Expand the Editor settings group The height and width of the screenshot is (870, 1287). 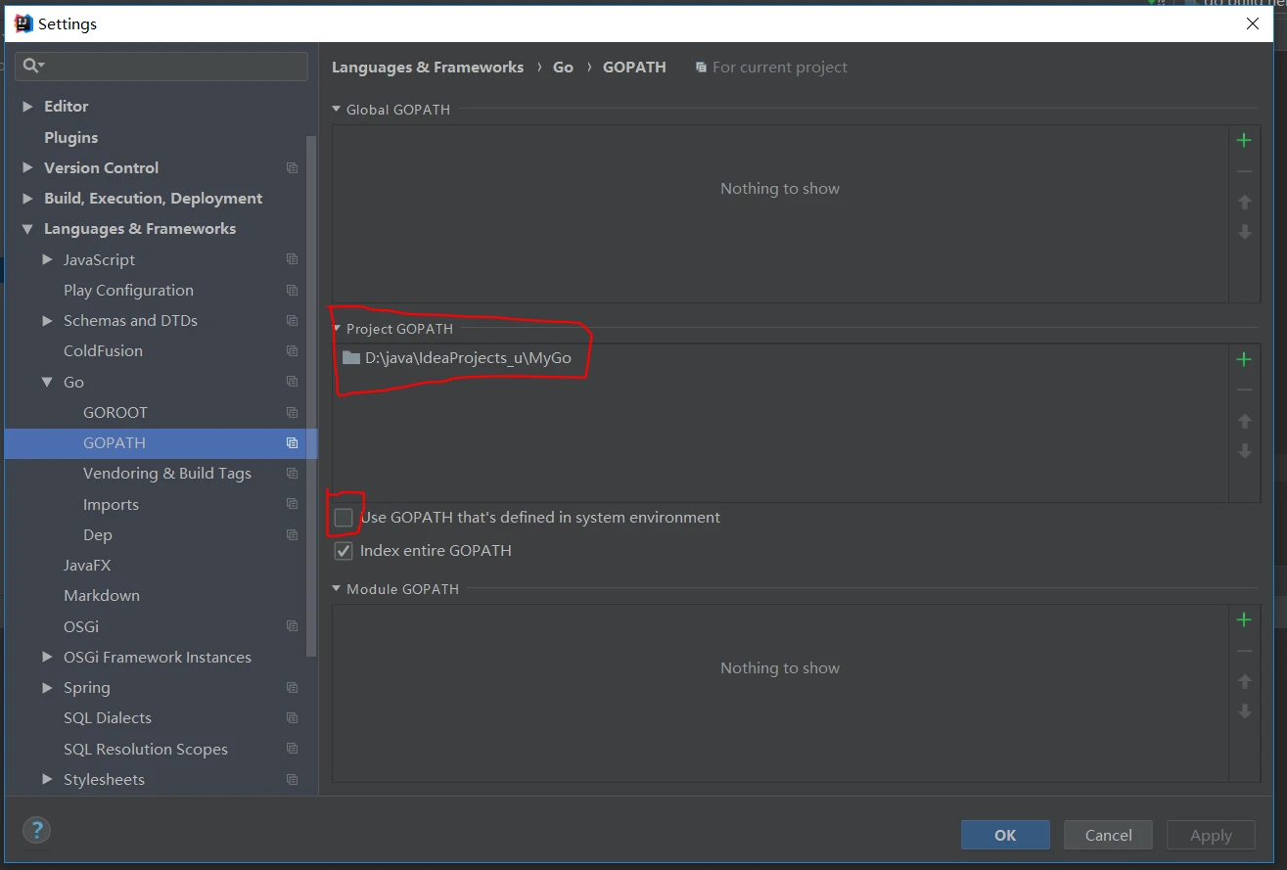27,107
